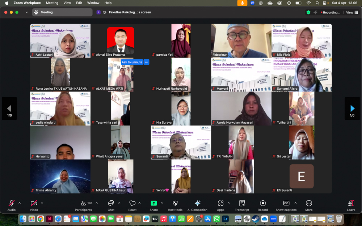Open the Participants panel
This screenshot has width=362, height=226.
pyautogui.click(x=84, y=204)
